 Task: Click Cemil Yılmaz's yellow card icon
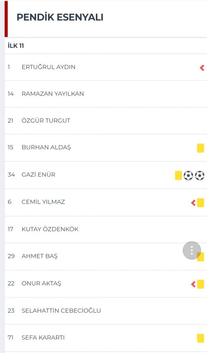(201, 203)
